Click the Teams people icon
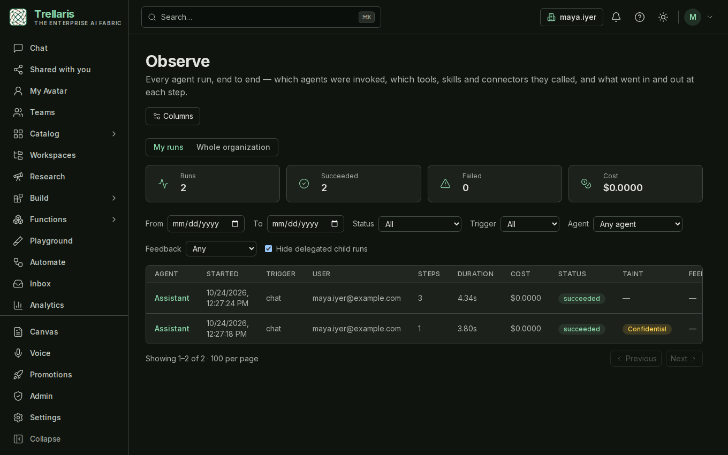Image resolution: width=728 pixels, height=455 pixels. point(18,112)
